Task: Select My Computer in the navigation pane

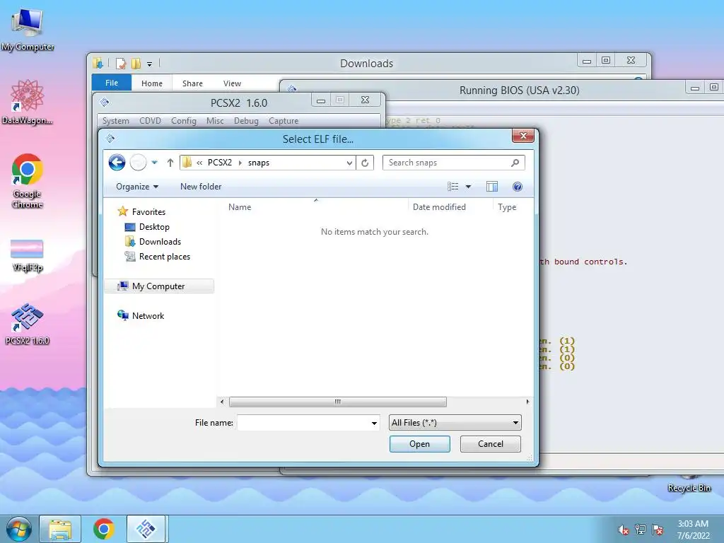Action: pos(159,286)
